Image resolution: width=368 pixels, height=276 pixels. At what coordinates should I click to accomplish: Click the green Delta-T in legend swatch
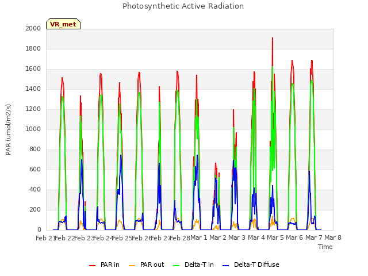pyautogui.click(x=177, y=266)
